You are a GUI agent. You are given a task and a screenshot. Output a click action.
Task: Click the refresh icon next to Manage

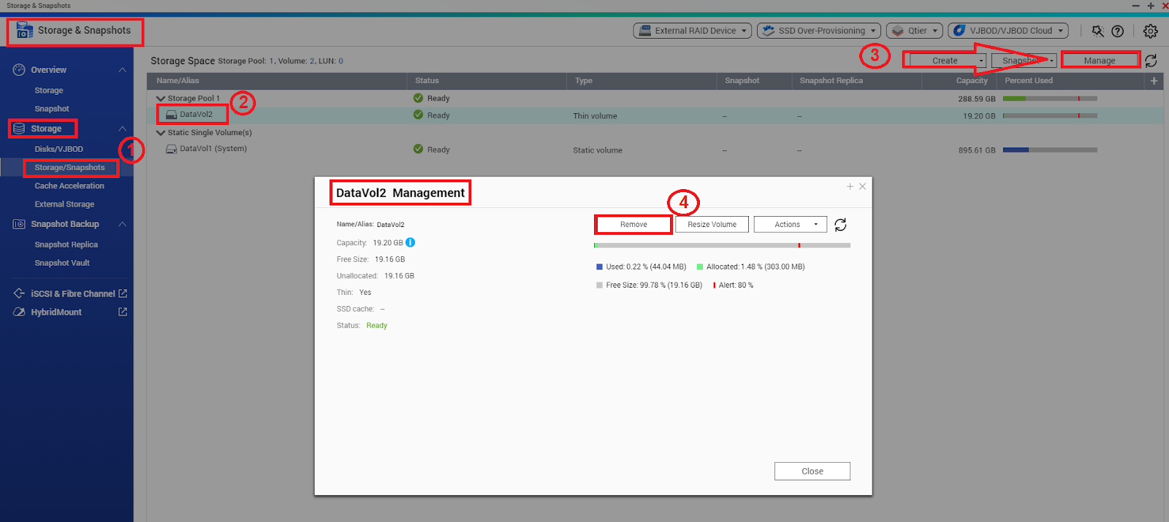[1151, 61]
